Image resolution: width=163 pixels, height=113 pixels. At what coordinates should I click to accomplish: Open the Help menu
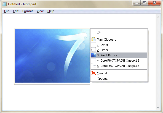tap(51, 11)
